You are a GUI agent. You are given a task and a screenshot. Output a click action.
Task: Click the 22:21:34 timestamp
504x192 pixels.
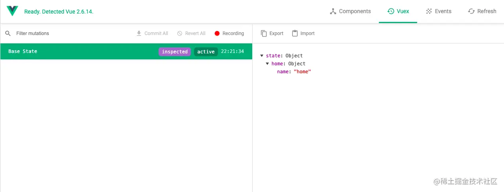[232, 51]
